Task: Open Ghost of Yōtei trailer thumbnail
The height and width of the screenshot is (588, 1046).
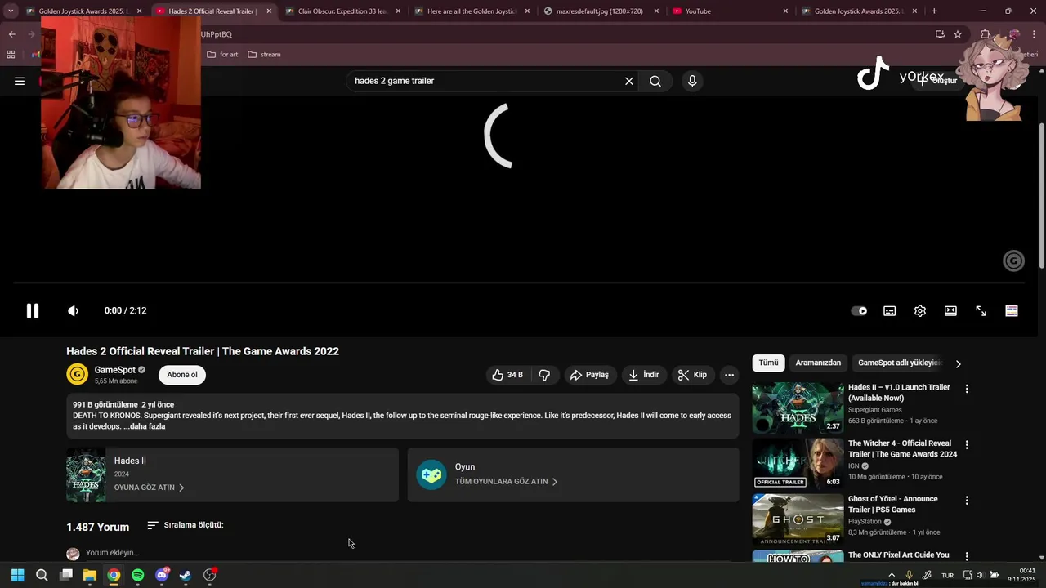Action: (798, 519)
